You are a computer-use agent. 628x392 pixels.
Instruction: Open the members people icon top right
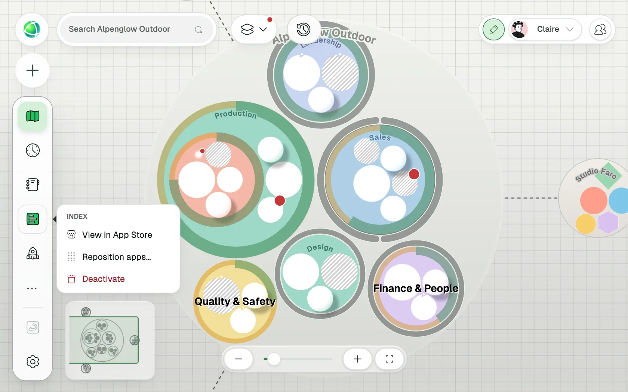pos(600,29)
